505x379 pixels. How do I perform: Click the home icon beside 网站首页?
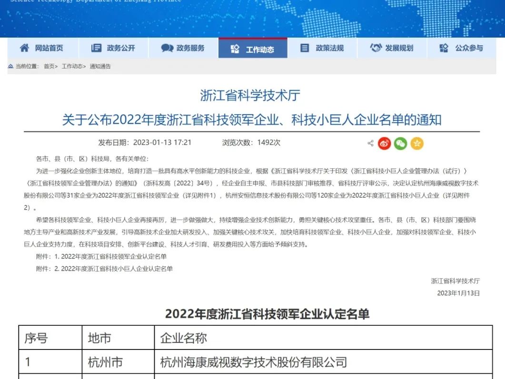[x=24, y=48]
